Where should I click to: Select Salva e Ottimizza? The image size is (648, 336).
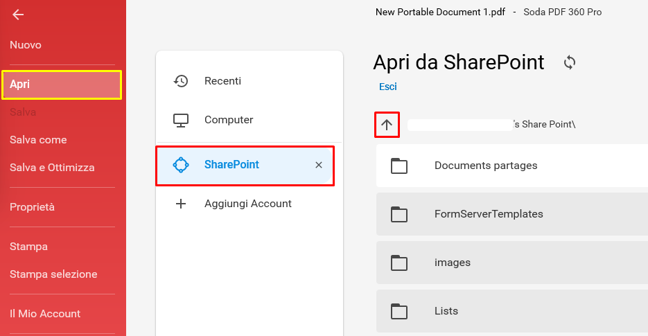[52, 168]
